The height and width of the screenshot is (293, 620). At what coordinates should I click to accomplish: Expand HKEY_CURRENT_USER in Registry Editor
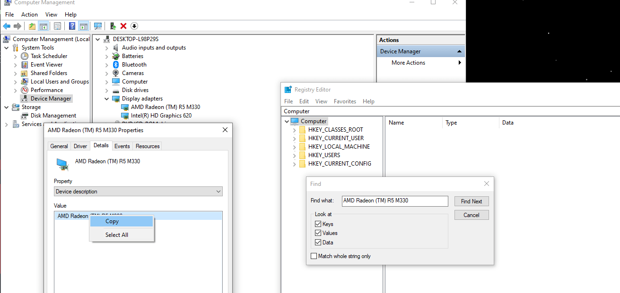click(294, 138)
